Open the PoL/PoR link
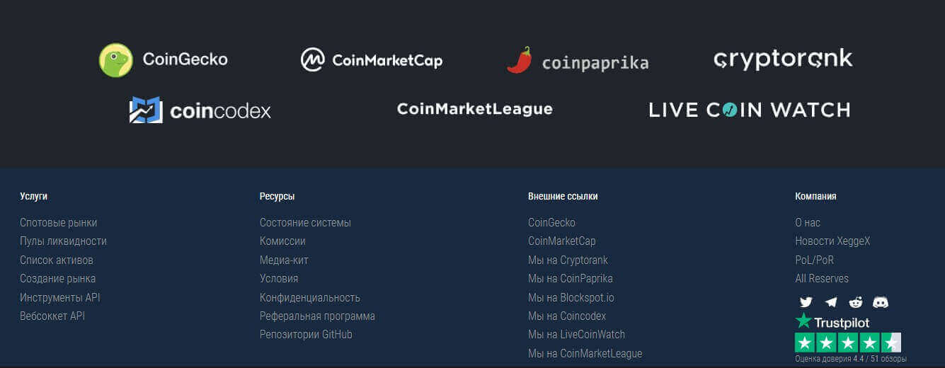The height and width of the screenshot is (368, 945). point(814,260)
